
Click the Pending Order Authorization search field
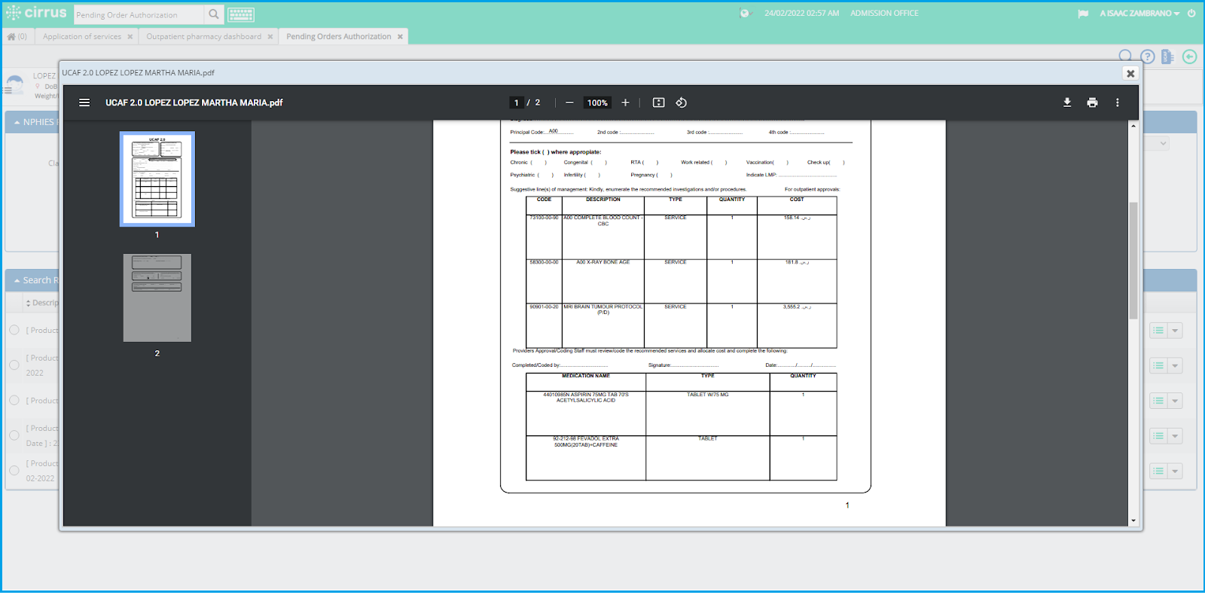click(139, 14)
